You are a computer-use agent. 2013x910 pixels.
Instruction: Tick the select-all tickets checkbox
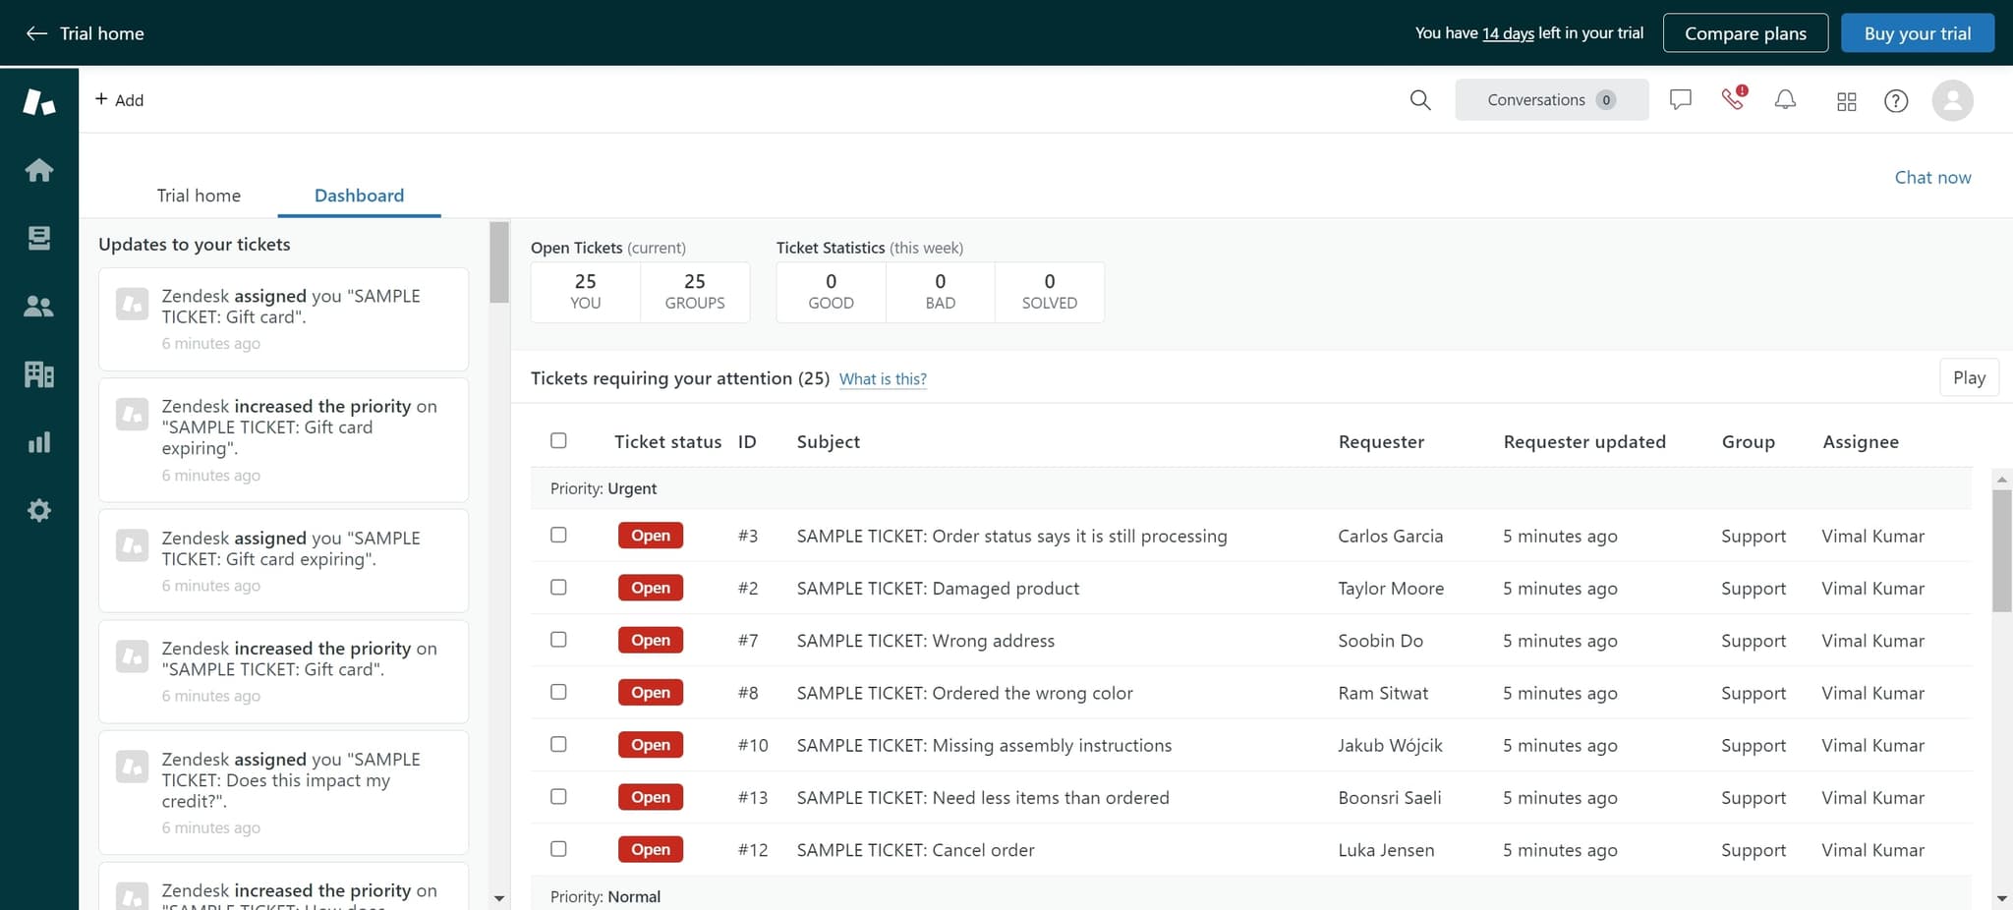558,440
